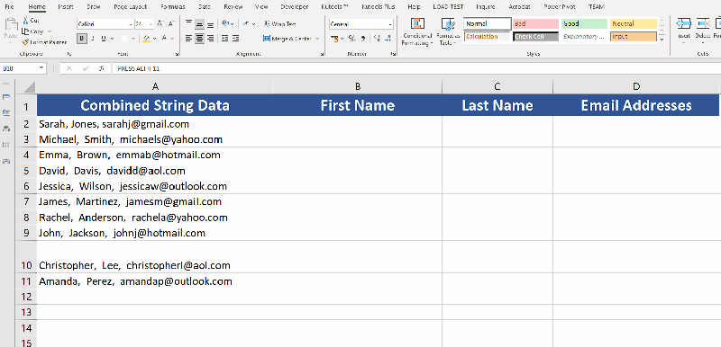Open Format as Table gallery

(447, 31)
